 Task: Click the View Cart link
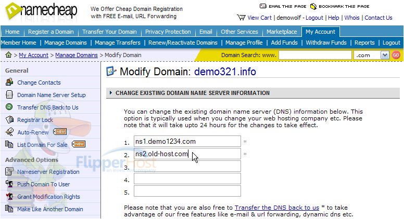(259, 18)
